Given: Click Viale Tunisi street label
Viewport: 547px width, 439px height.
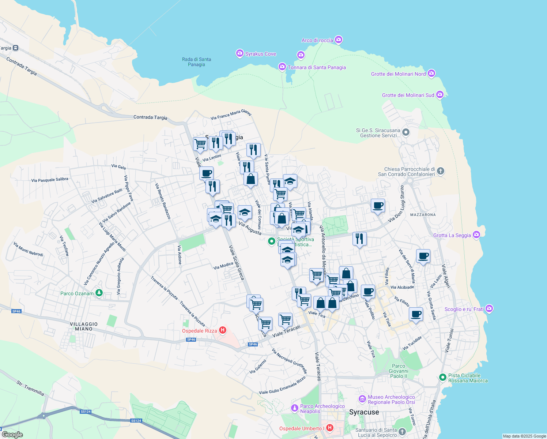Looking at the screenshot, I should [x=449, y=341].
